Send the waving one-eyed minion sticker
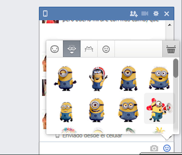 pos(65,77)
